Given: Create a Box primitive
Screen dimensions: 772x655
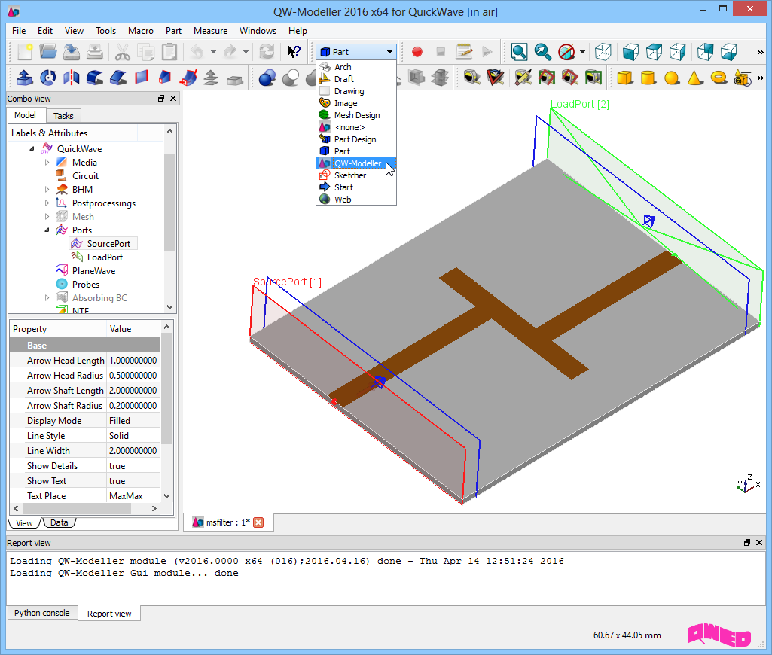Looking at the screenshot, I should click(x=625, y=78).
